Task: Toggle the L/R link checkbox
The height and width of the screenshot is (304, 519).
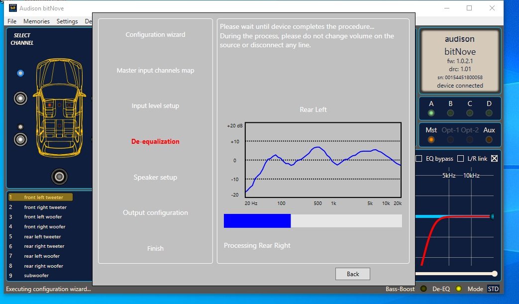Action: tap(460, 159)
